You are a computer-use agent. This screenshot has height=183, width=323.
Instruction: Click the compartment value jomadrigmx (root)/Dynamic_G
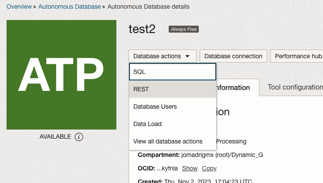(x=222, y=155)
